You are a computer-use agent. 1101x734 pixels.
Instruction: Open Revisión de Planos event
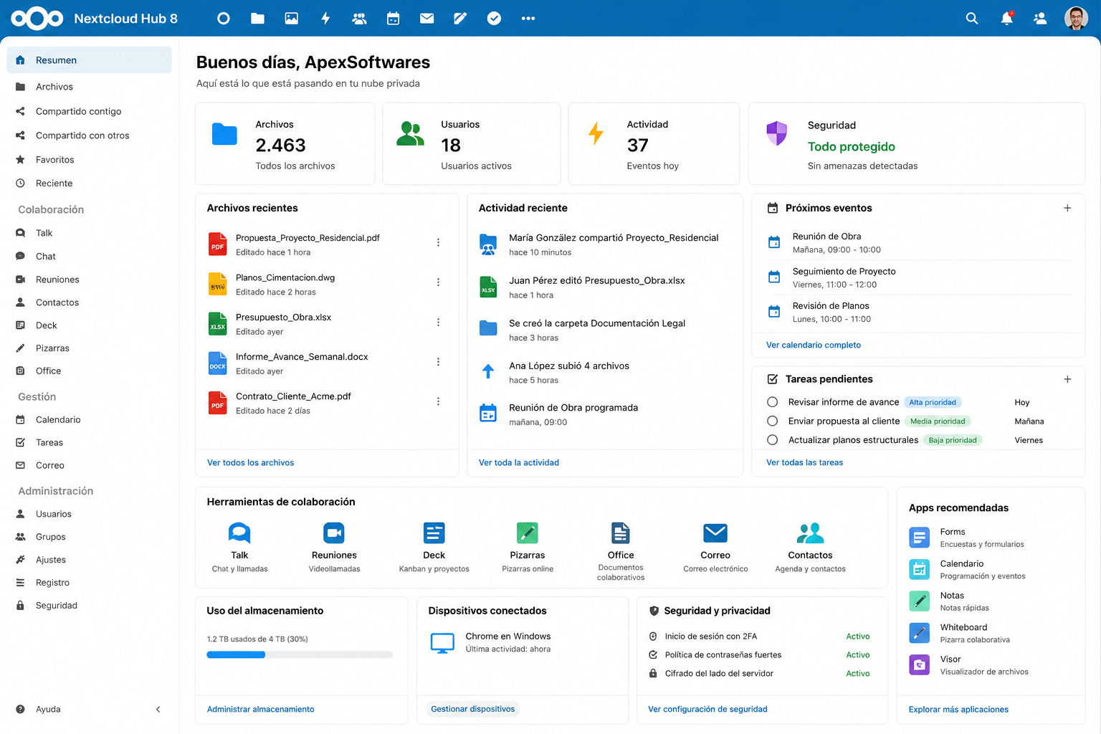(x=919, y=313)
